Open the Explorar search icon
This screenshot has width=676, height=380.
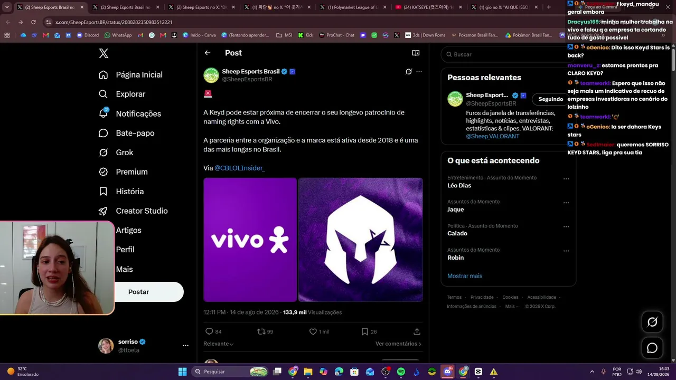click(104, 94)
